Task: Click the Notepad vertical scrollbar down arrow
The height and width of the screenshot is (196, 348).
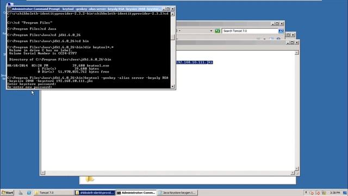Action: point(297,169)
